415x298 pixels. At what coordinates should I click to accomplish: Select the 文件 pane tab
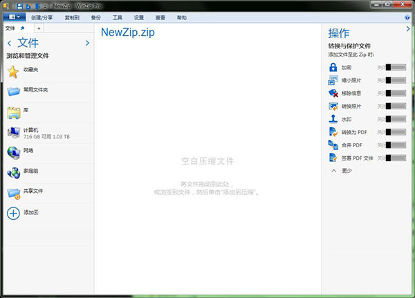(10, 28)
